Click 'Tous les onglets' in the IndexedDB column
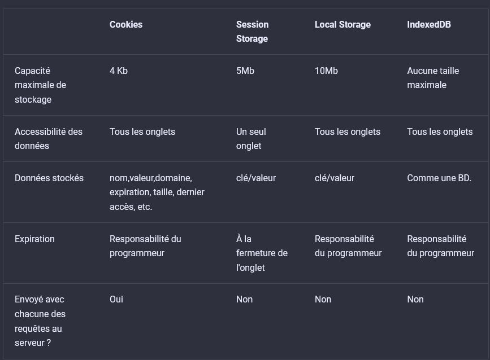This screenshot has width=490, height=360. [440, 132]
